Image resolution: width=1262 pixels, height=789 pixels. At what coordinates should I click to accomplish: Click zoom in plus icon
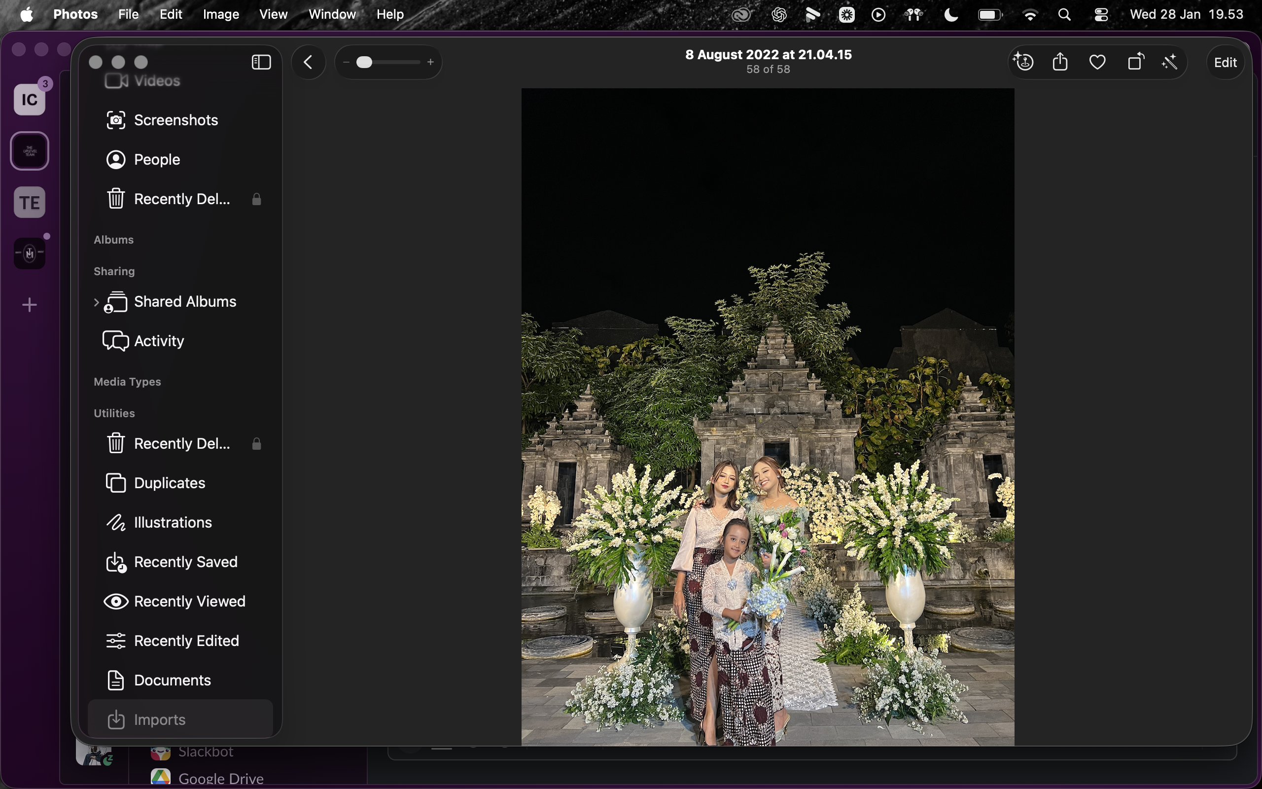click(x=430, y=62)
